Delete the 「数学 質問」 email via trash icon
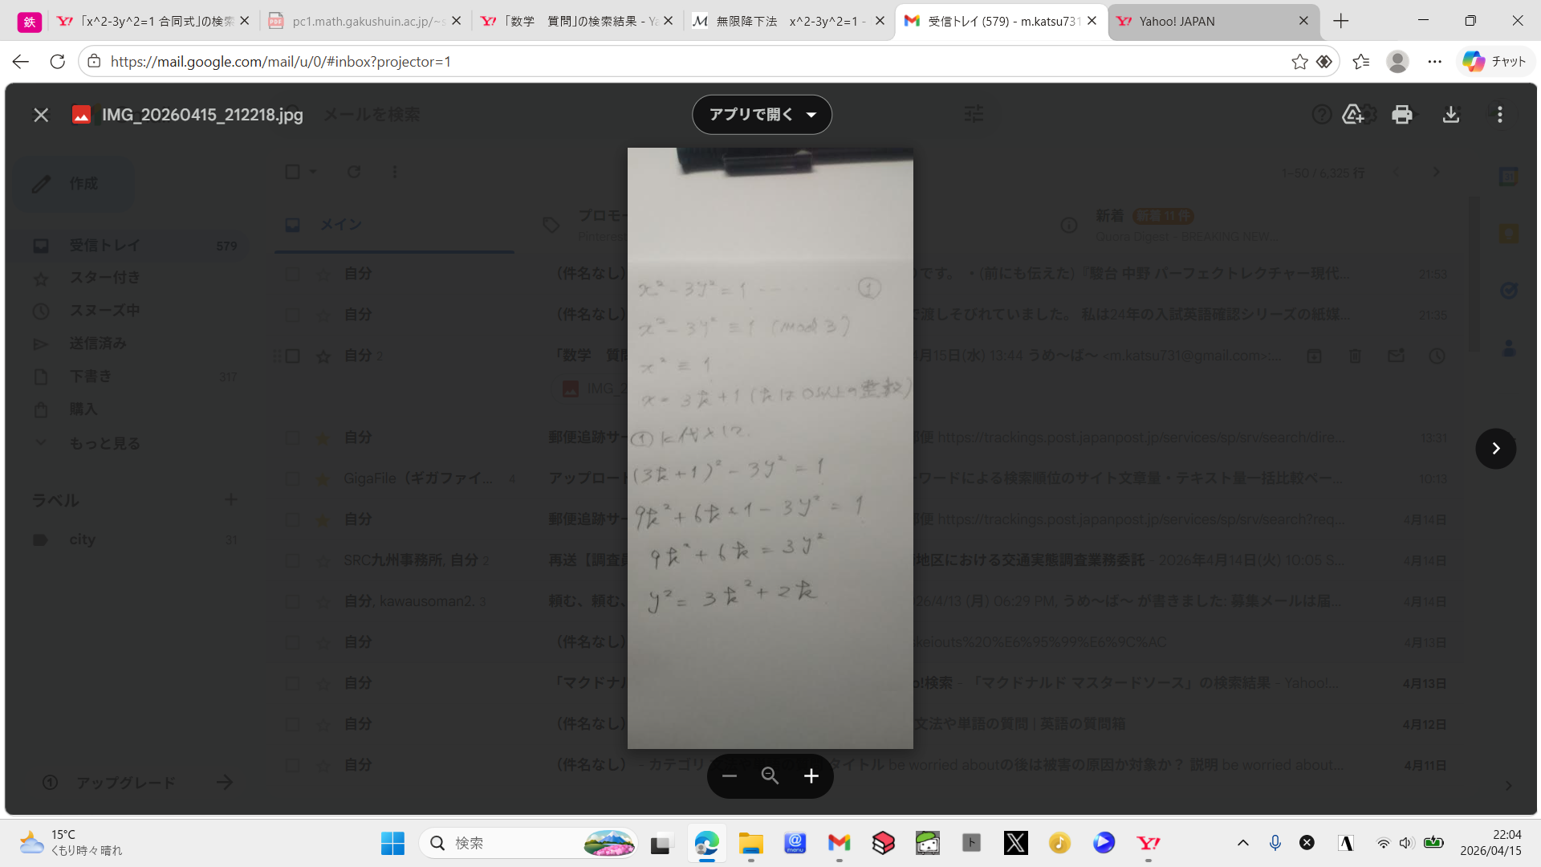Viewport: 1541px width, 867px height. pyautogui.click(x=1356, y=356)
